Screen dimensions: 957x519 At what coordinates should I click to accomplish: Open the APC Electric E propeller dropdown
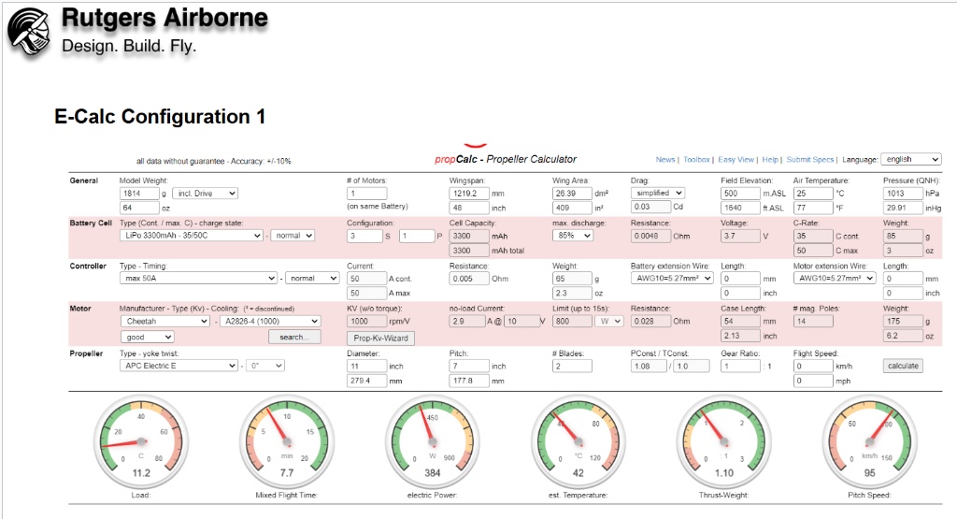(179, 367)
